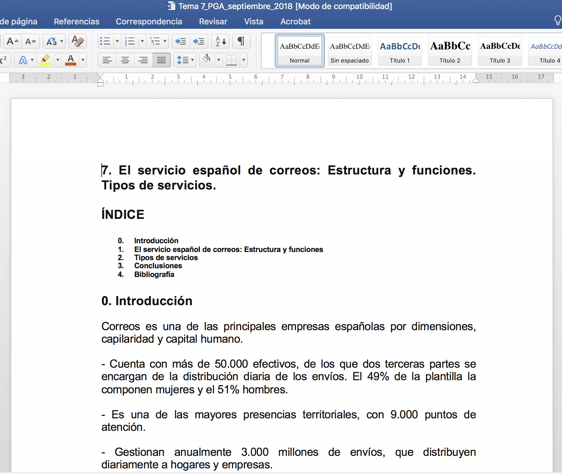562x474 pixels.
Task: Apply a bulleted list
Action: point(105,41)
